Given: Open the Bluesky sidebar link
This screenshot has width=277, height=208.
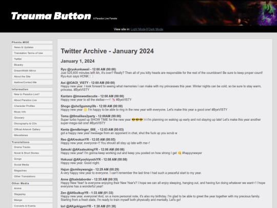Looking at the screenshot, I should pyautogui.click(x=32, y=65).
